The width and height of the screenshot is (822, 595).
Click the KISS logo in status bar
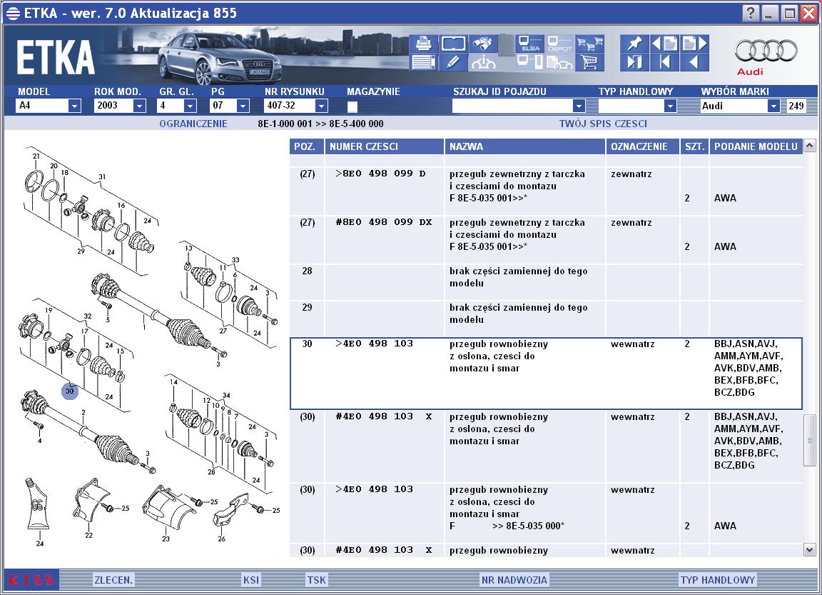pyautogui.click(x=31, y=580)
